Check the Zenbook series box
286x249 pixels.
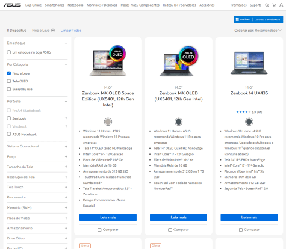[x=9, y=118]
